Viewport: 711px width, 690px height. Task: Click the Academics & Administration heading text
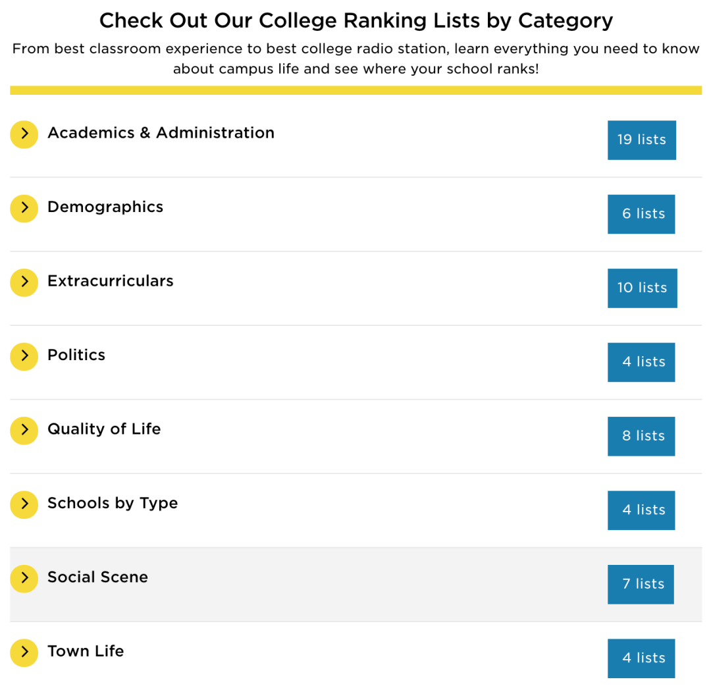coord(161,133)
